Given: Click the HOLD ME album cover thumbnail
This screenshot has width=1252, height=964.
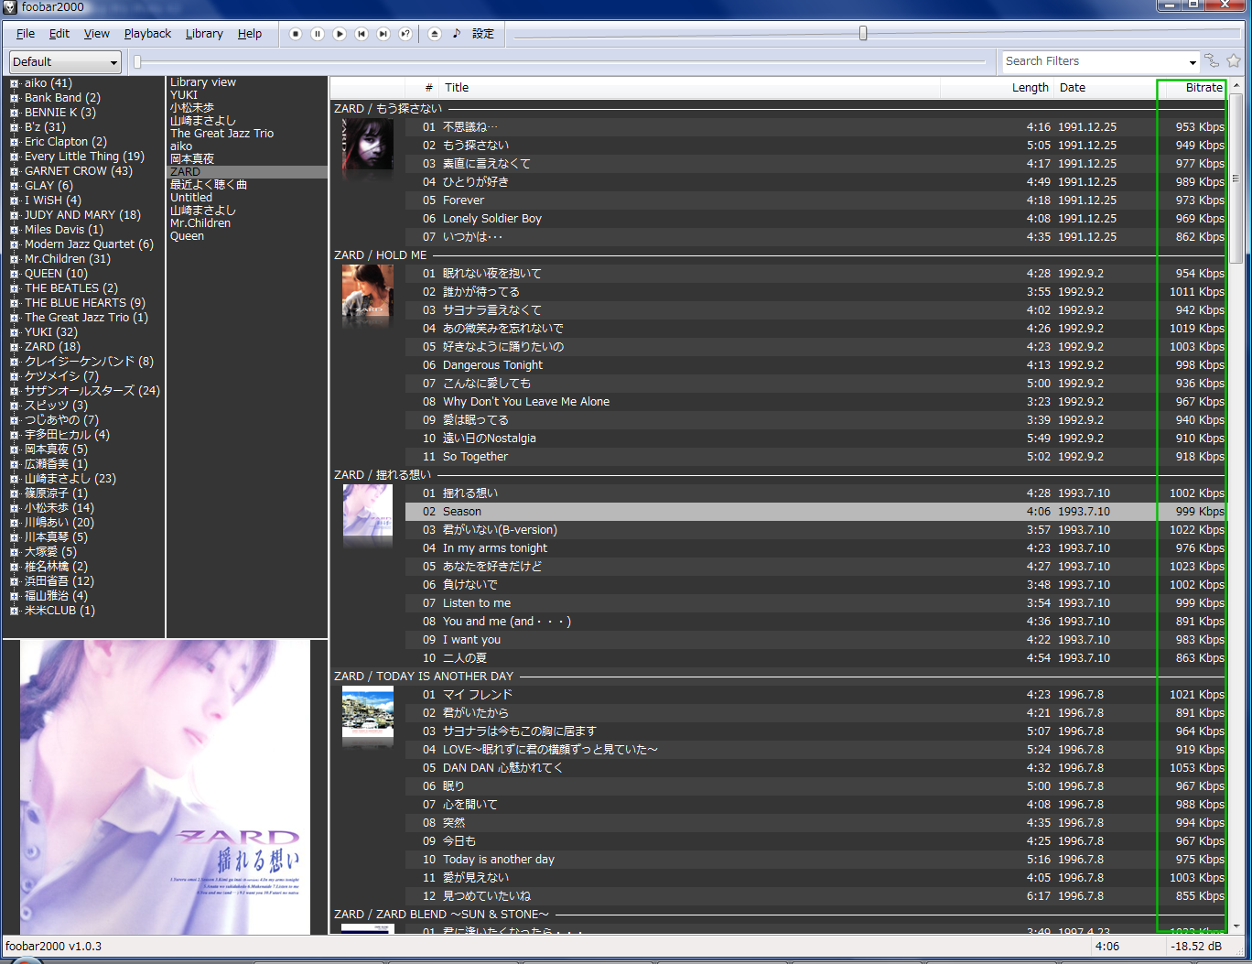Looking at the screenshot, I should click(368, 290).
